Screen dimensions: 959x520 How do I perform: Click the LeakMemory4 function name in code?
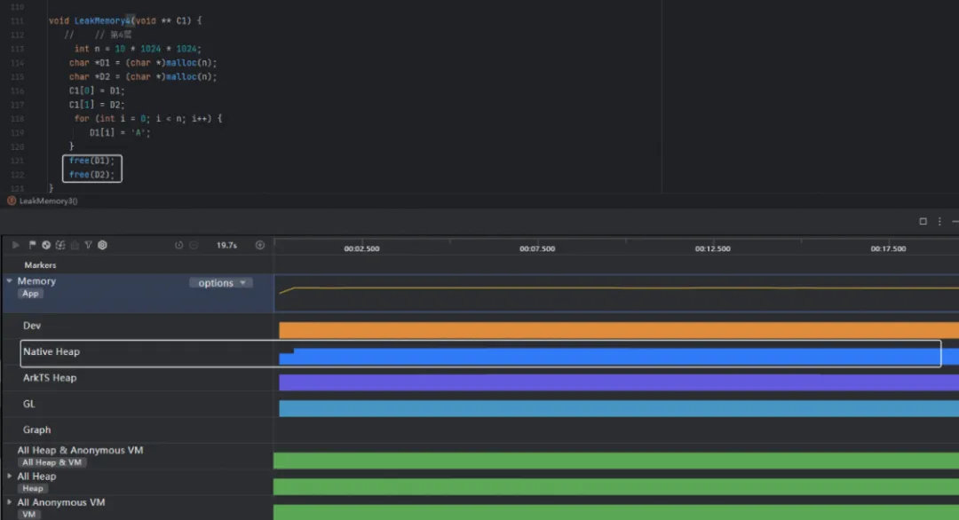(x=103, y=20)
